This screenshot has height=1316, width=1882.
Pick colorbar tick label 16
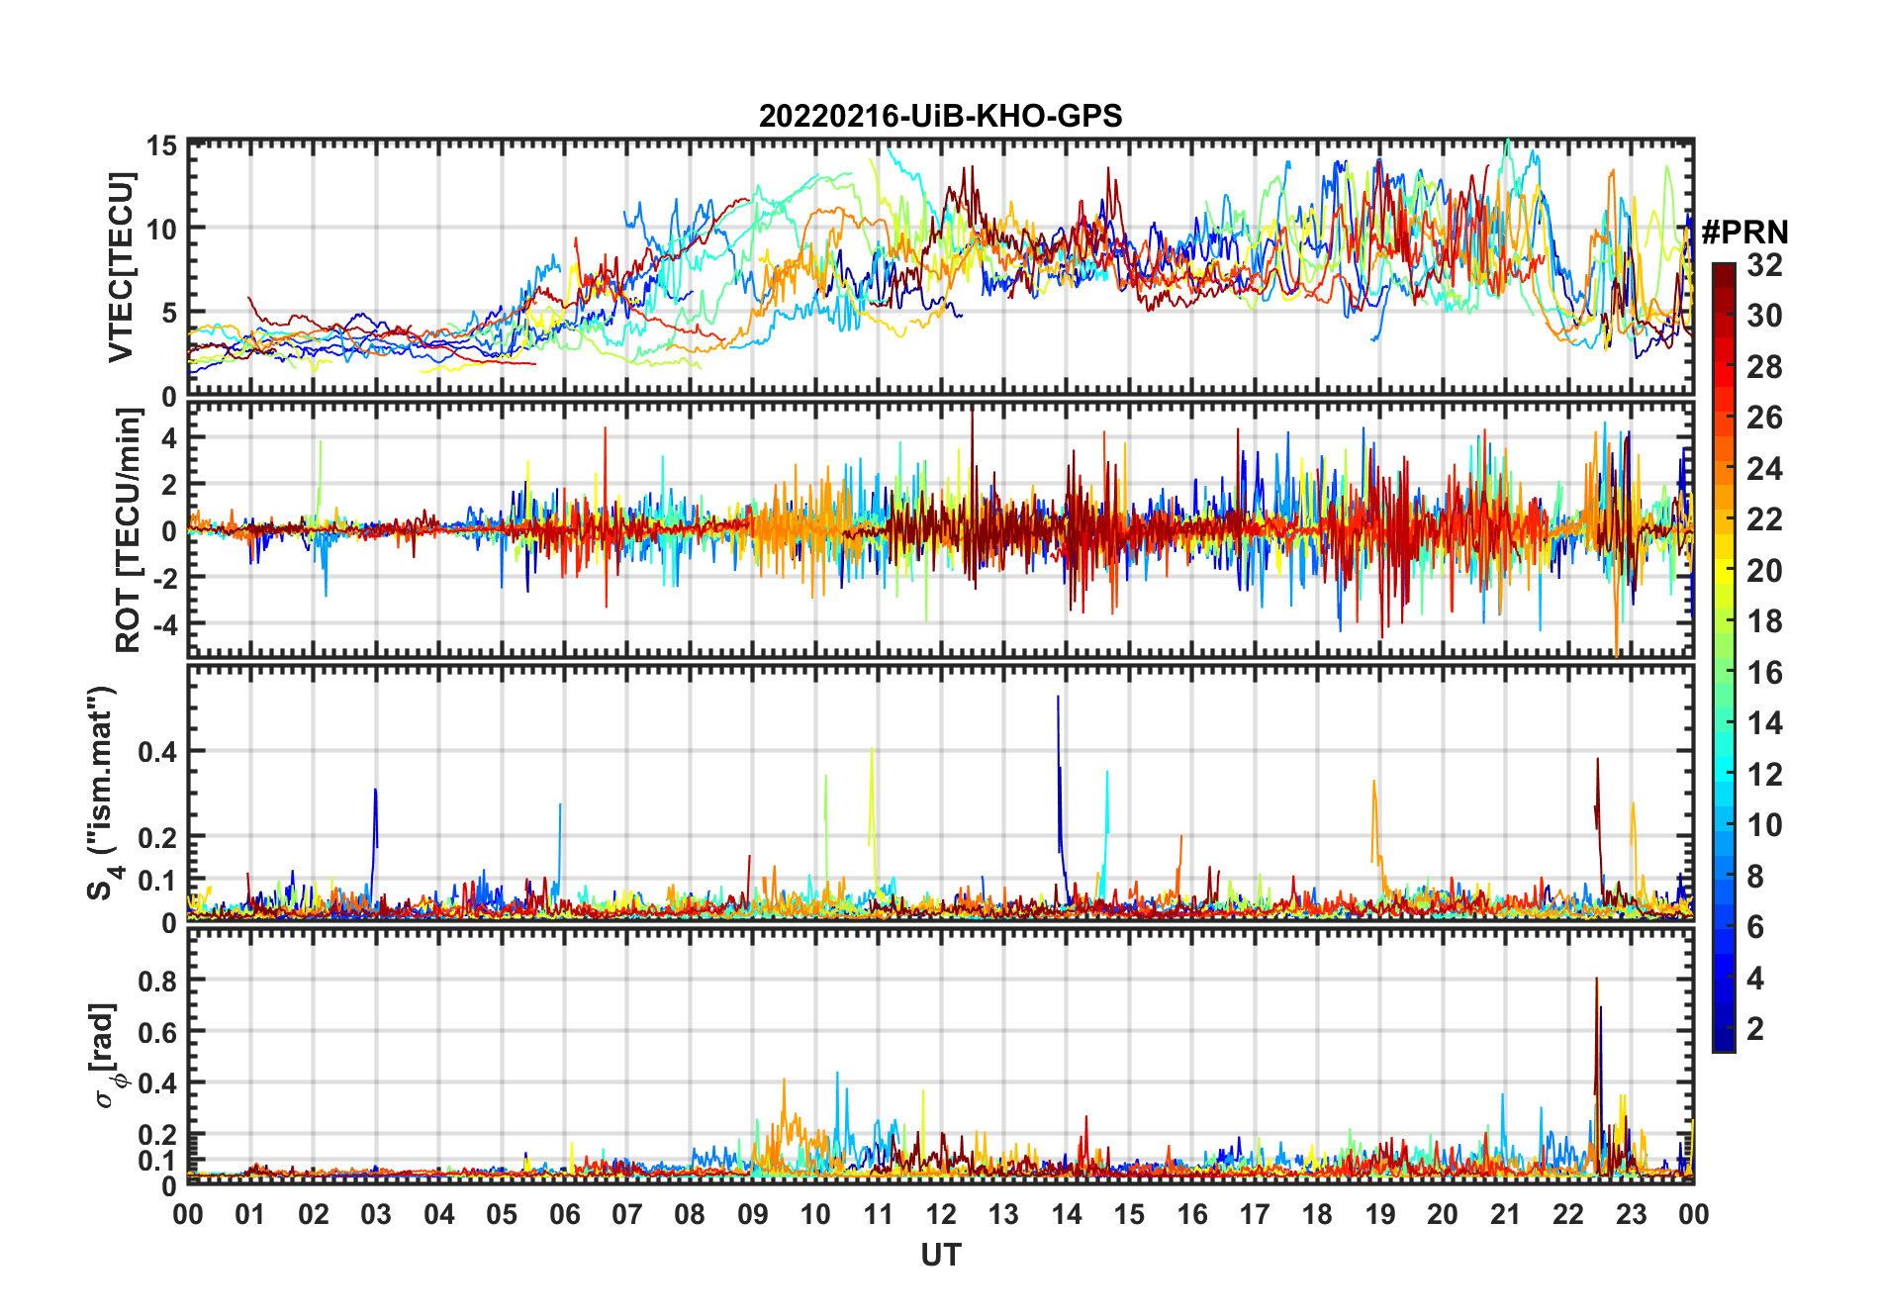(1764, 673)
